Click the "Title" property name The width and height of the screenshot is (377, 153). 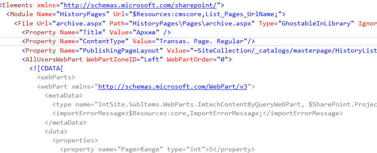pyautogui.click(x=93, y=32)
